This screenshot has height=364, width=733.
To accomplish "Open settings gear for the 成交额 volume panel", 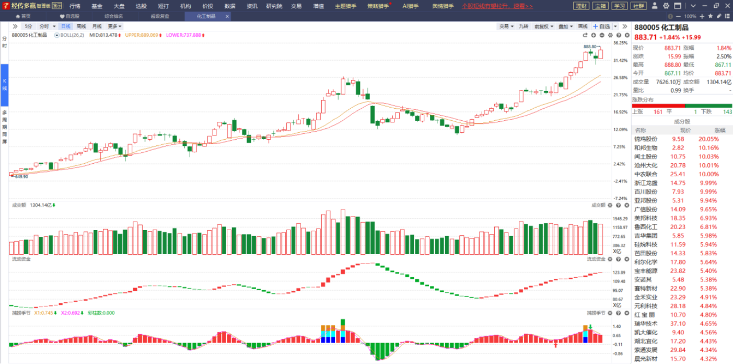I will (x=610, y=206).
